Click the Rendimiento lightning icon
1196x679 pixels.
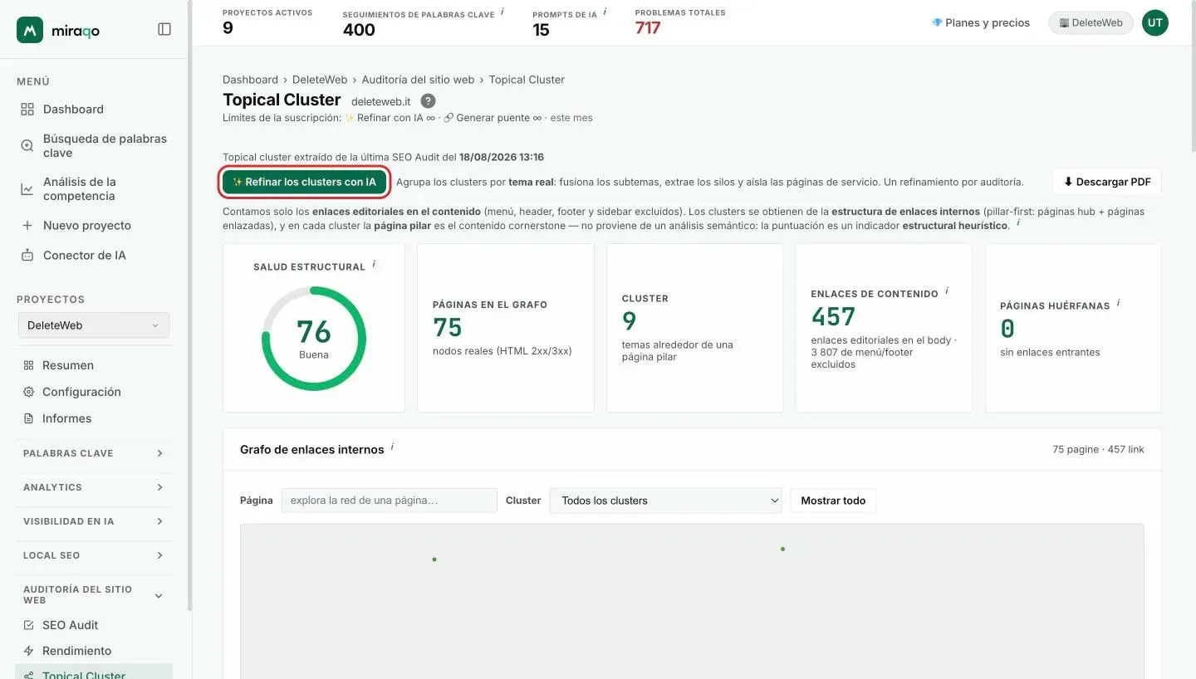click(x=28, y=651)
